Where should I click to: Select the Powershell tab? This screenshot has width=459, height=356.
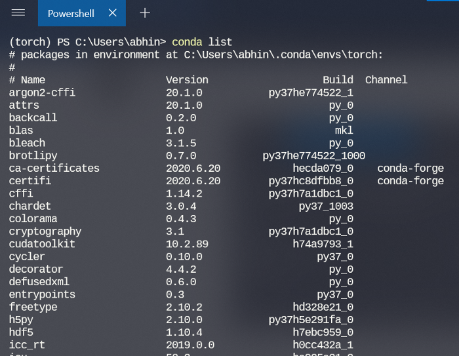(x=71, y=13)
